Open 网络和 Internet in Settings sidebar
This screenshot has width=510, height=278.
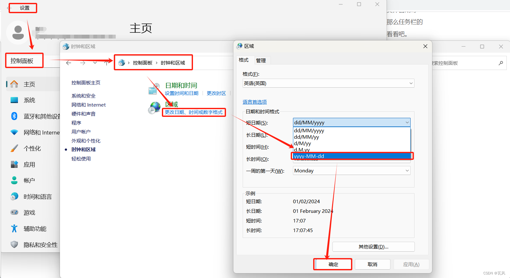[42, 132]
